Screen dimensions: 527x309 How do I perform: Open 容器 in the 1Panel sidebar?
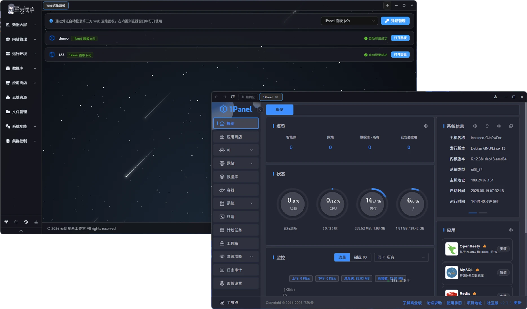(x=236, y=190)
